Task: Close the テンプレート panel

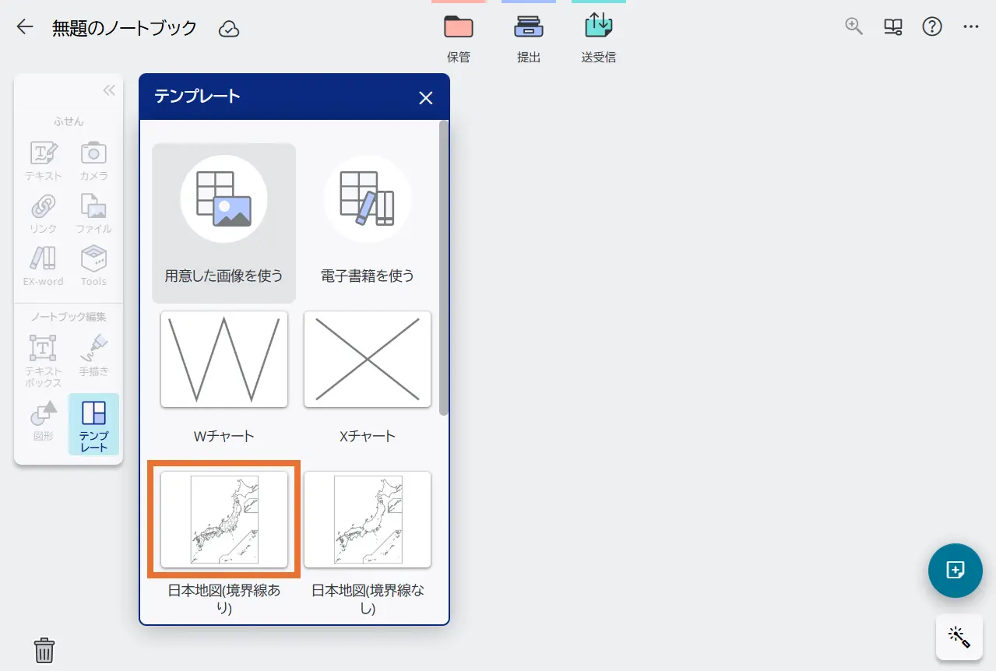Action: (x=425, y=97)
